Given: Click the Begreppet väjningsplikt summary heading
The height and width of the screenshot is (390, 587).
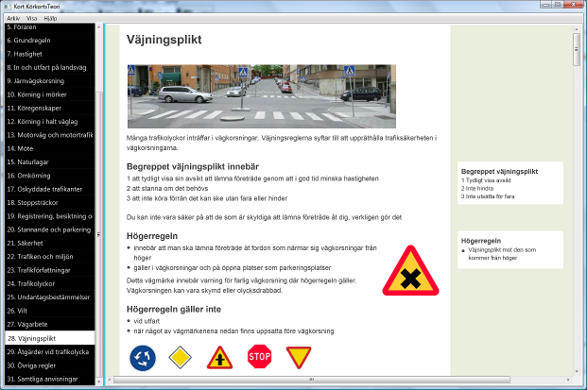Looking at the screenshot, I should click(x=499, y=171).
